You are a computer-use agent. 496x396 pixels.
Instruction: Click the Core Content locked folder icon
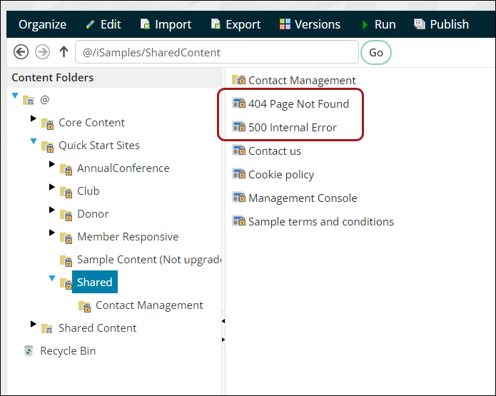pos(47,123)
